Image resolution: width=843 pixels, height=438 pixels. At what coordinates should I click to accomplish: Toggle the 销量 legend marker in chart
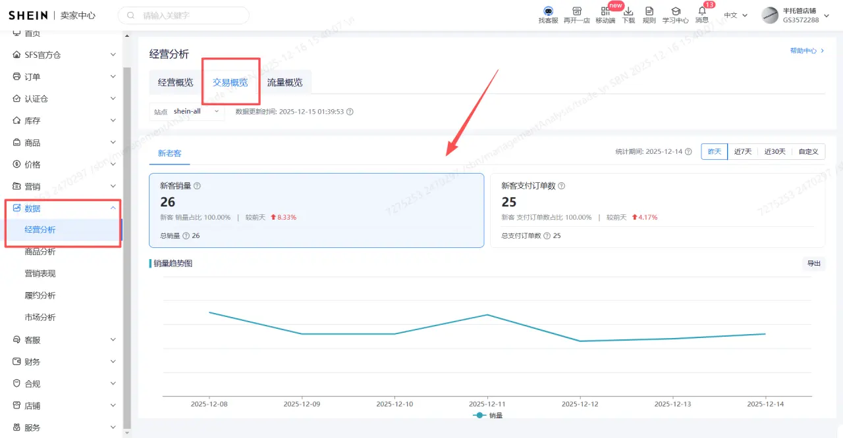pyautogui.click(x=479, y=416)
